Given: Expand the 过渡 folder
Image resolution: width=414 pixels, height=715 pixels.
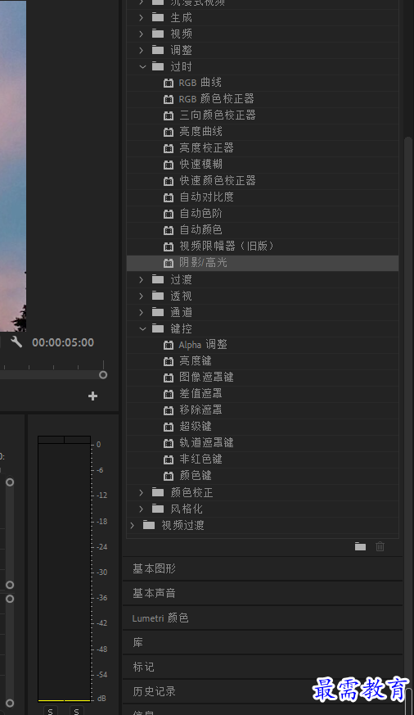Looking at the screenshot, I should tap(142, 279).
